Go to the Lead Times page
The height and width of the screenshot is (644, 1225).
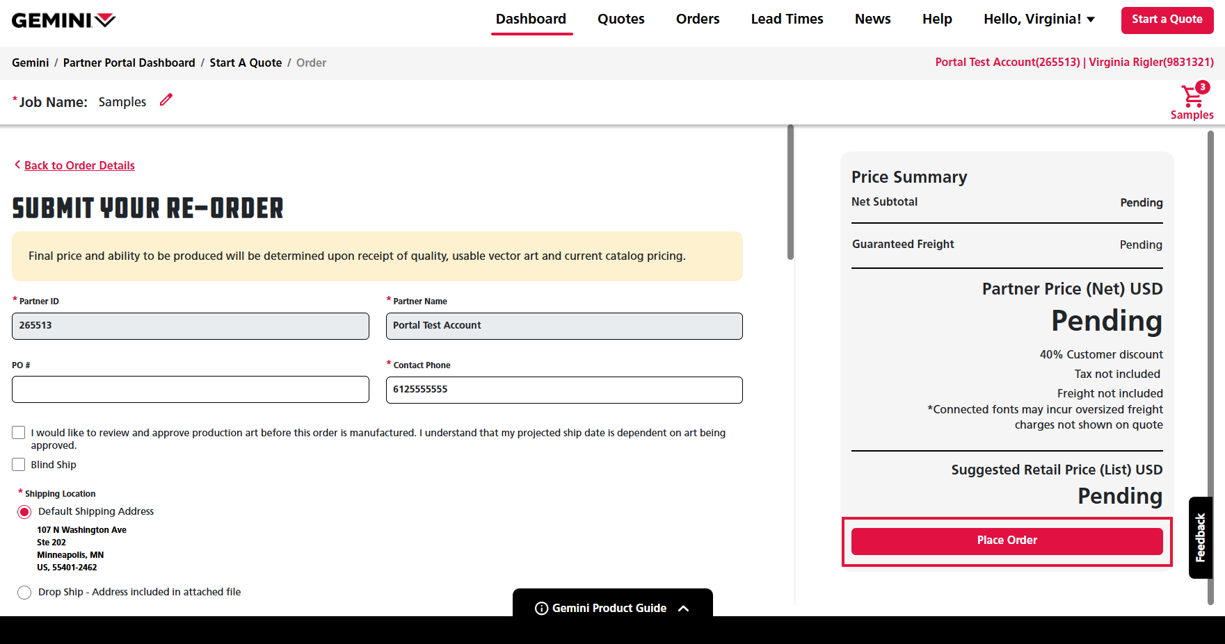click(787, 19)
